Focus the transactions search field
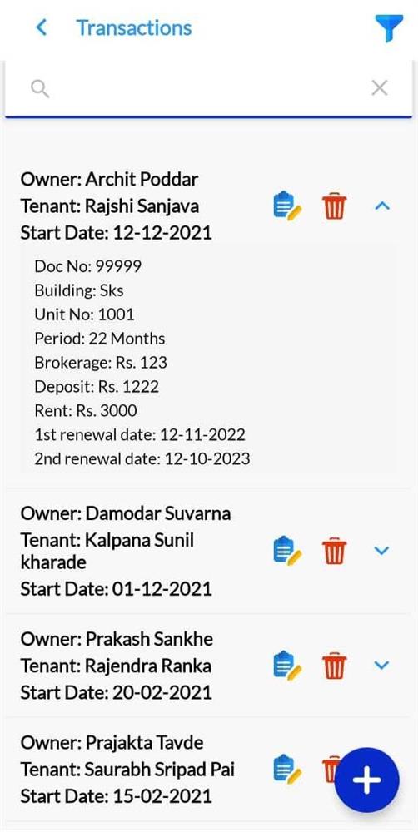Viewport: 418px width, 832px height. click(x=208, y=88)
